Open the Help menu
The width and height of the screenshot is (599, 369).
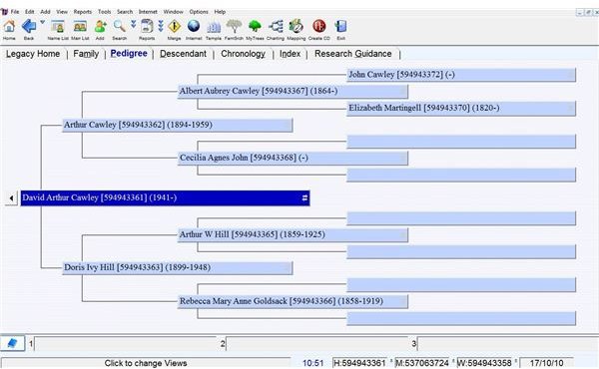point(220,12)
